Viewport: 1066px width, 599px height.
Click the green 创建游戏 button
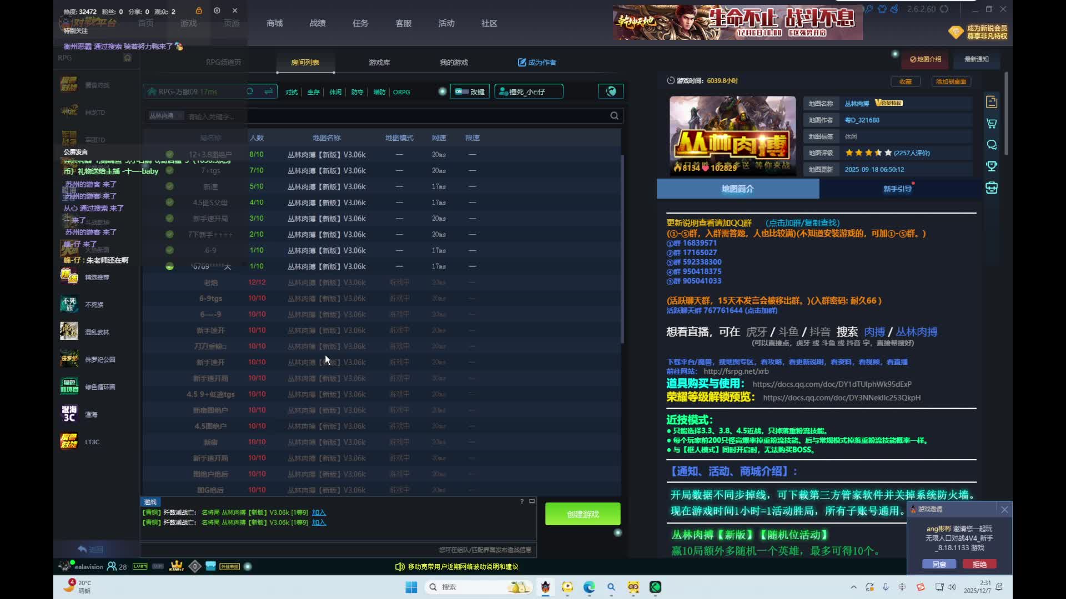pyautogui.click(x=582, y=514)
